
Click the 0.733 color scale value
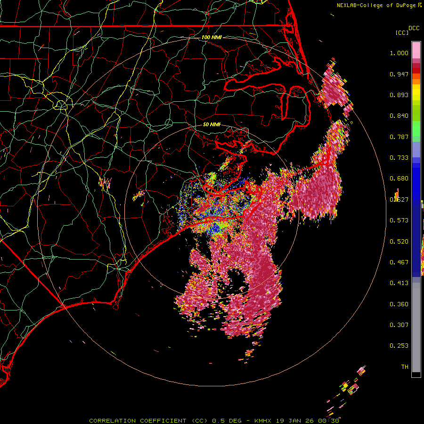pyautogui.click(x=399, y=158)
